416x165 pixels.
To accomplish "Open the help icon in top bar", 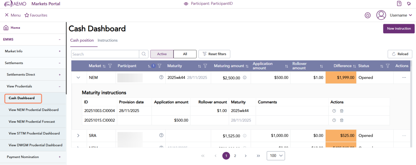I will pos(399,4).
